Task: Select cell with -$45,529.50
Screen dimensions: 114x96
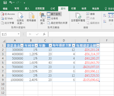Action: (x=87, y=76)
